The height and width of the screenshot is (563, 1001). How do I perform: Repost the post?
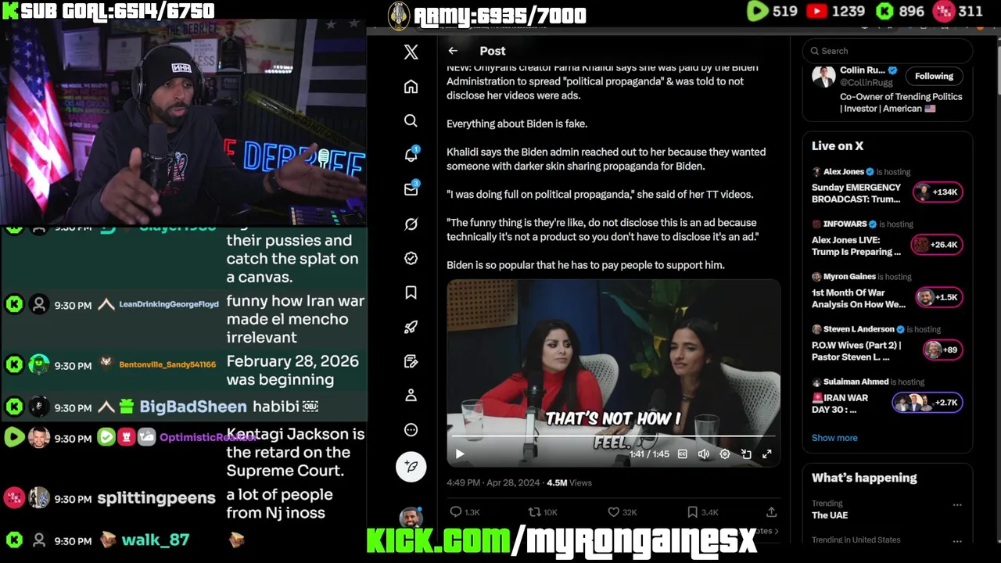(543, 512)
